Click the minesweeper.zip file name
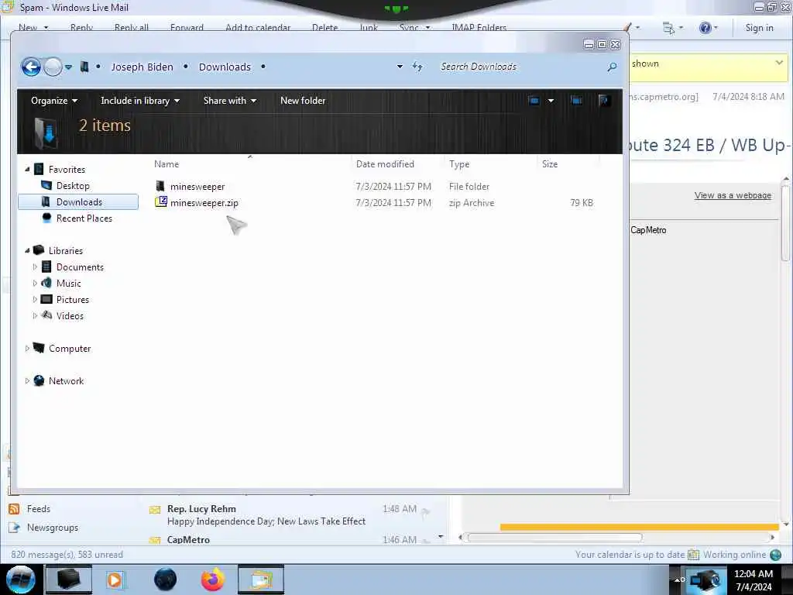 pos(204,203)
